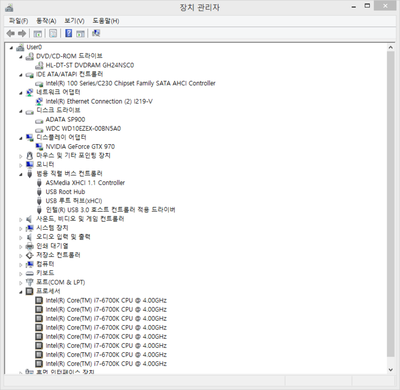Click the ADATA SP900 disk icon
Image resolution: width=400 pixels, height=390 pixels.
tap(39, 120)
